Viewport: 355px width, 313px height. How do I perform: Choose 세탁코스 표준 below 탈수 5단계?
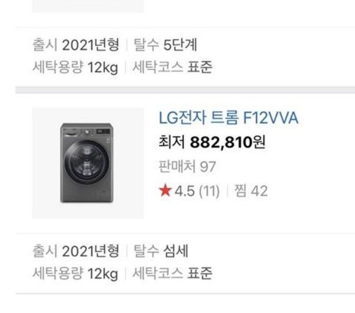click(x=173, y=67)
